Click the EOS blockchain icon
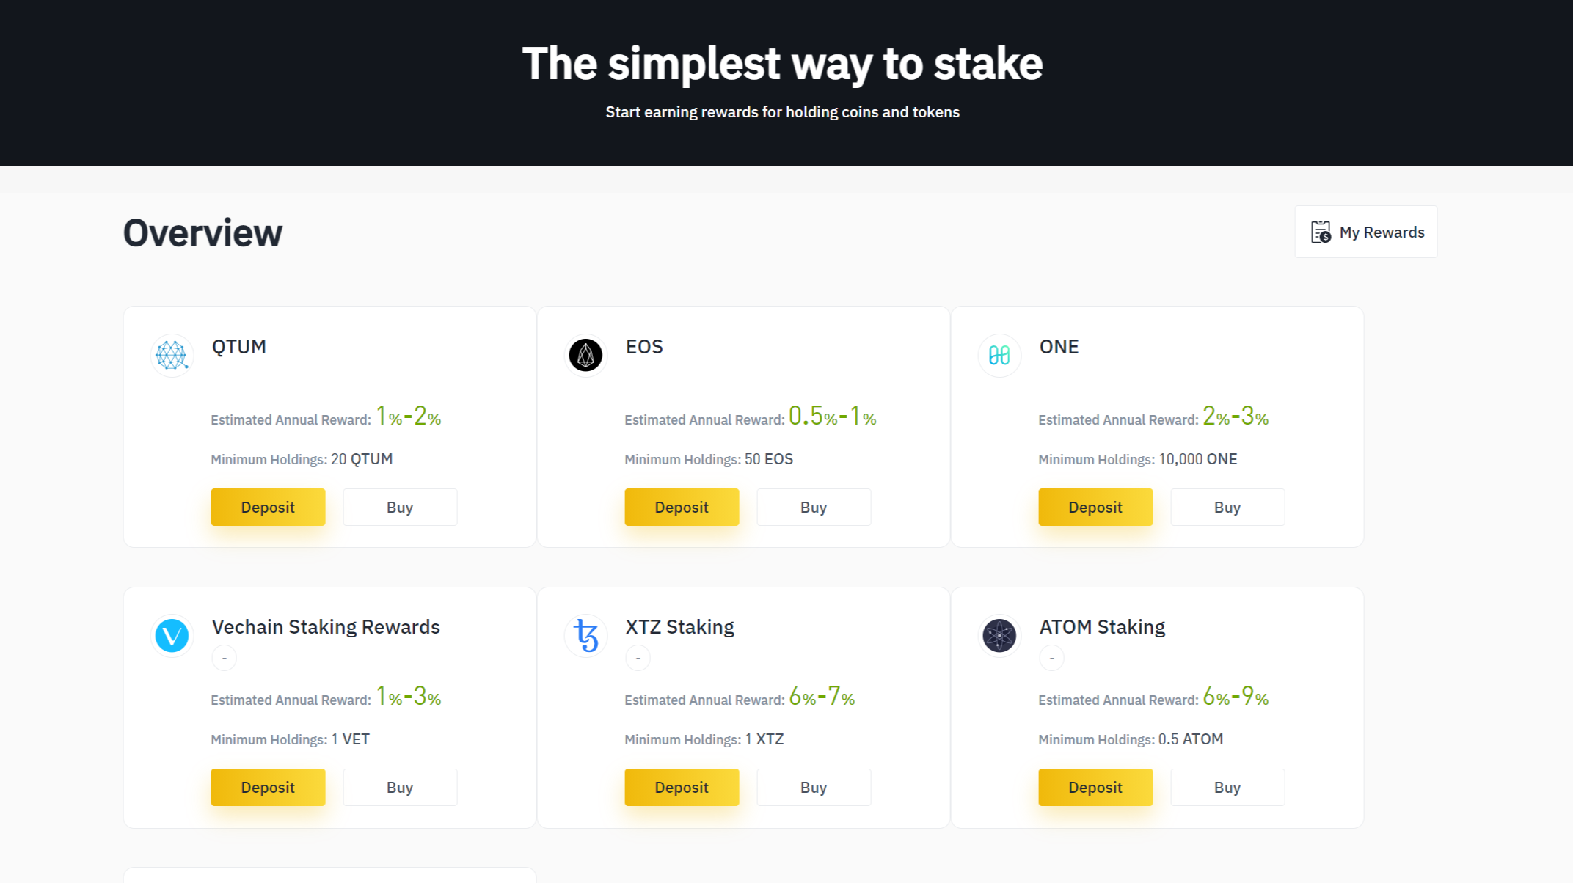 click(x=585, y=353)
